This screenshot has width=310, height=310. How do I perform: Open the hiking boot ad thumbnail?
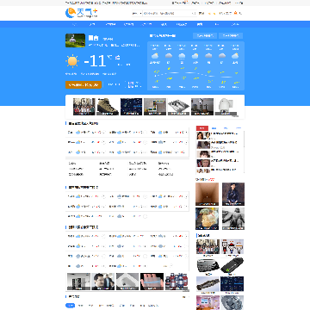(108, 107)
